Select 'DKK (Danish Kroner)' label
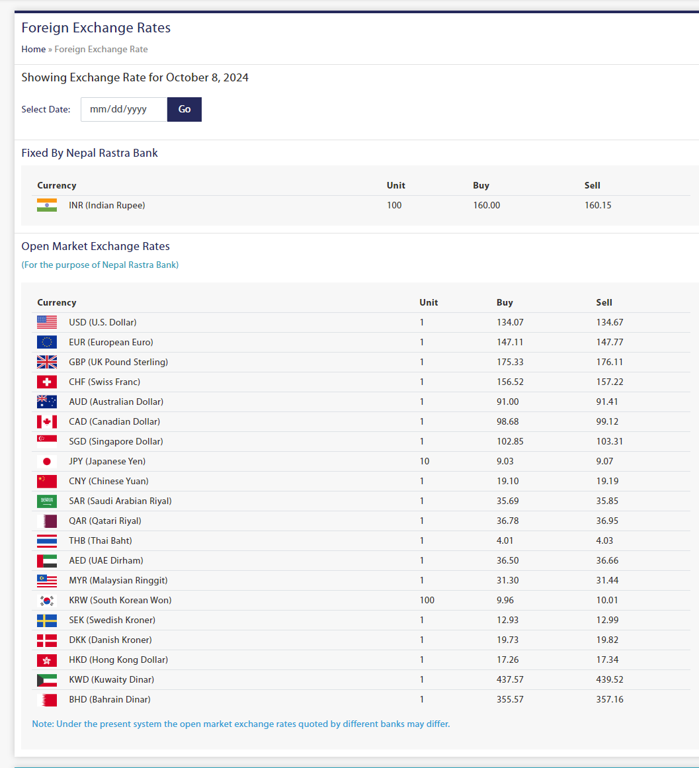Viewport: 699px width, 768px height. tap(110, 640)
